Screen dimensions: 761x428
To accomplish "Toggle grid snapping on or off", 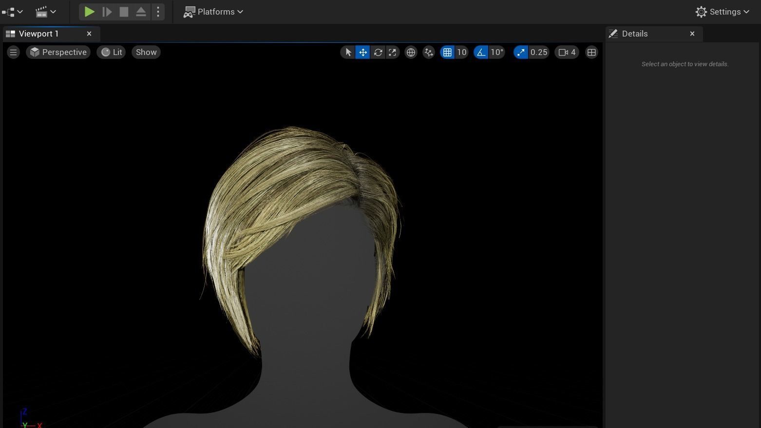I will click(447, 52).
